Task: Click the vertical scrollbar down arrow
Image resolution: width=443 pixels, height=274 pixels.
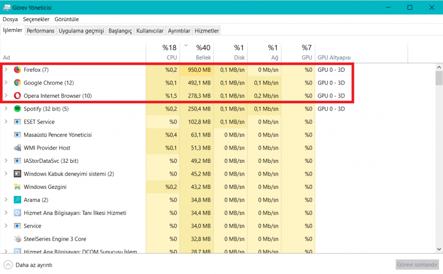Action: point(439,250)
